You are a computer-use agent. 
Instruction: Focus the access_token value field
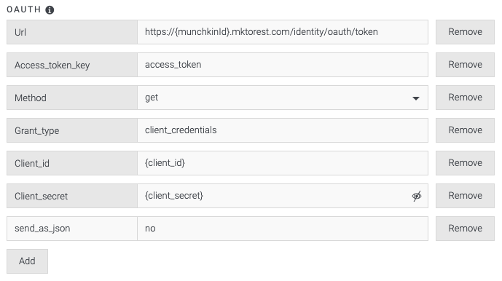(x=283, y=65)
